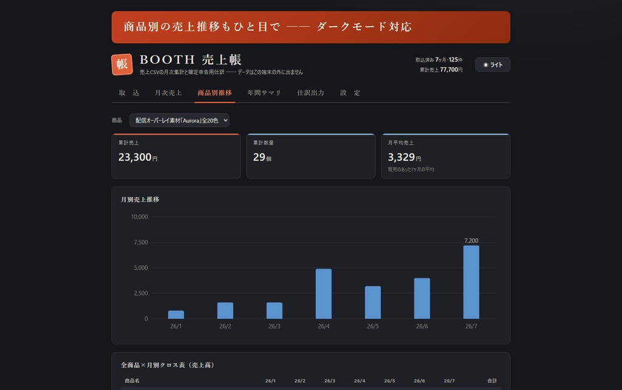Open the 取込 tab

(x=129, y=93)
